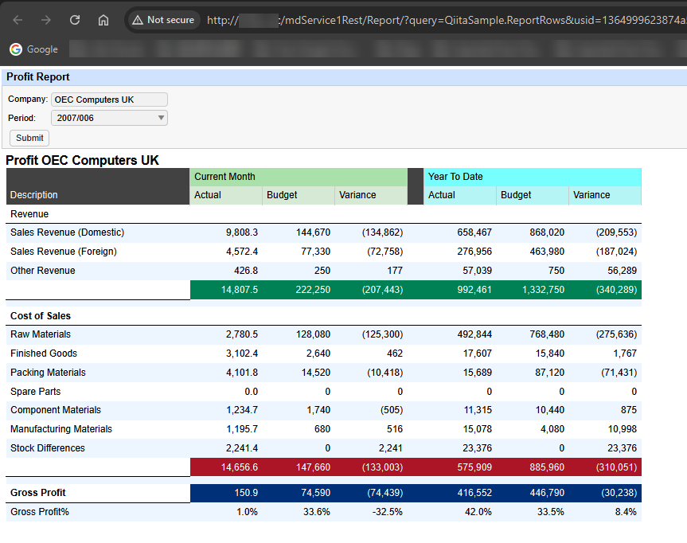This screenshot has height=543, width=687.
Task: Click the Profit Report title bar
Action: (x=38, y=77)
